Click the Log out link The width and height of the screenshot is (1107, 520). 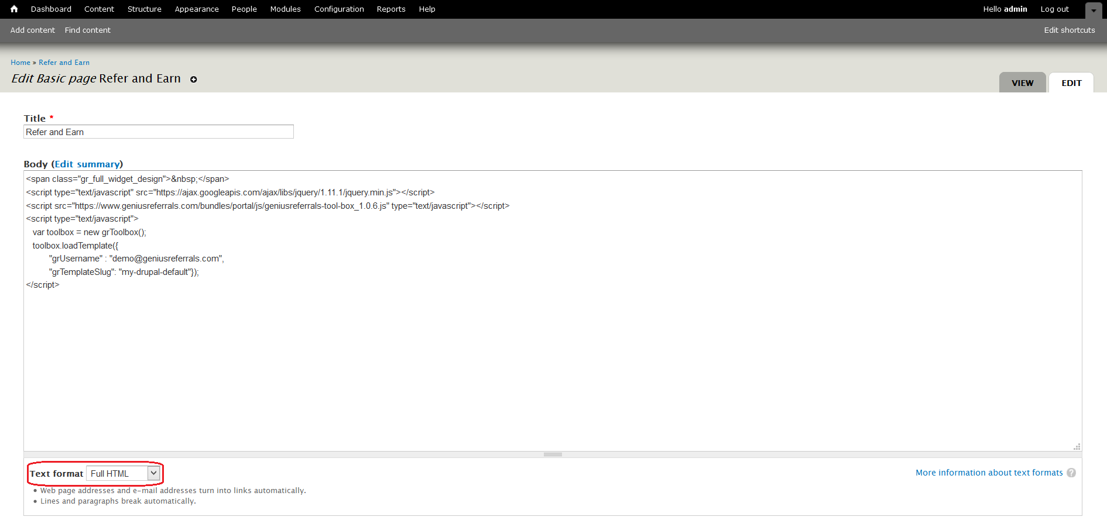coord(1054,9)
